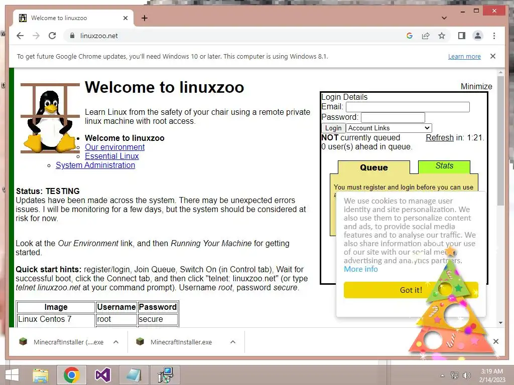Image resolution: width=514 pixels, height=385 pixels.
Task: Click the Email input field
Action: coord(408,107)
